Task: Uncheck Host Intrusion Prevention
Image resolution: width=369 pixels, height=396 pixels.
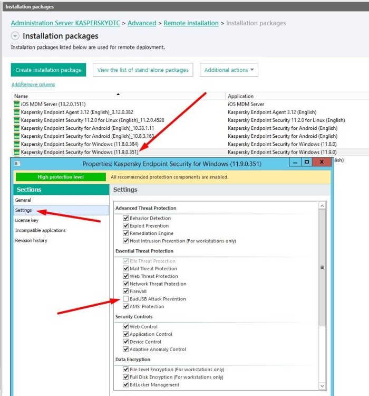Action: [125, 241]
